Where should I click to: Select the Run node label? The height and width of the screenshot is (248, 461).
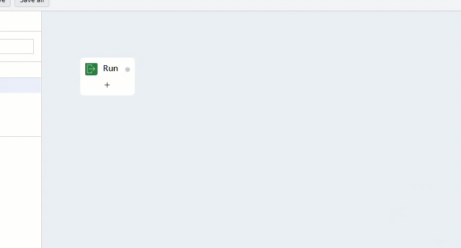click(x=110, y=68)
